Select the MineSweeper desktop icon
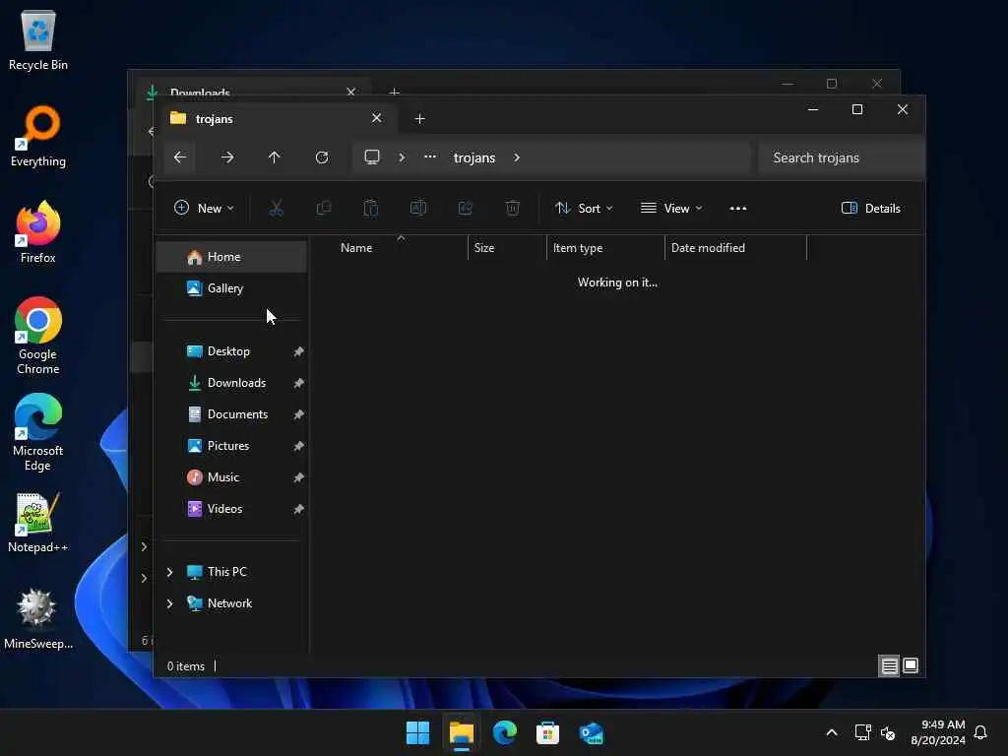Screen dimensions: 1008x756 [x=38, y=618]
